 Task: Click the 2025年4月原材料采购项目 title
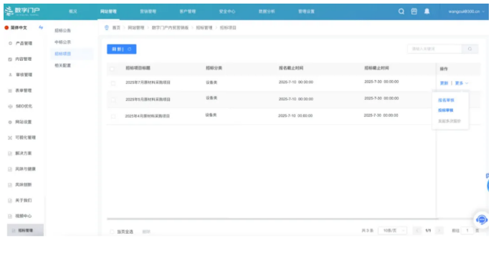pos(148,116)
